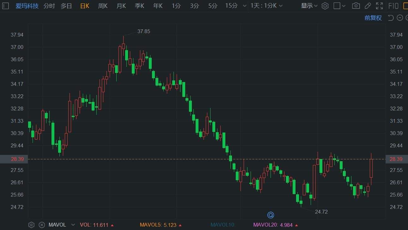Remove the MAVOL indicator with X icon
The width and height of the screenshot is (408, 230).
42,225
